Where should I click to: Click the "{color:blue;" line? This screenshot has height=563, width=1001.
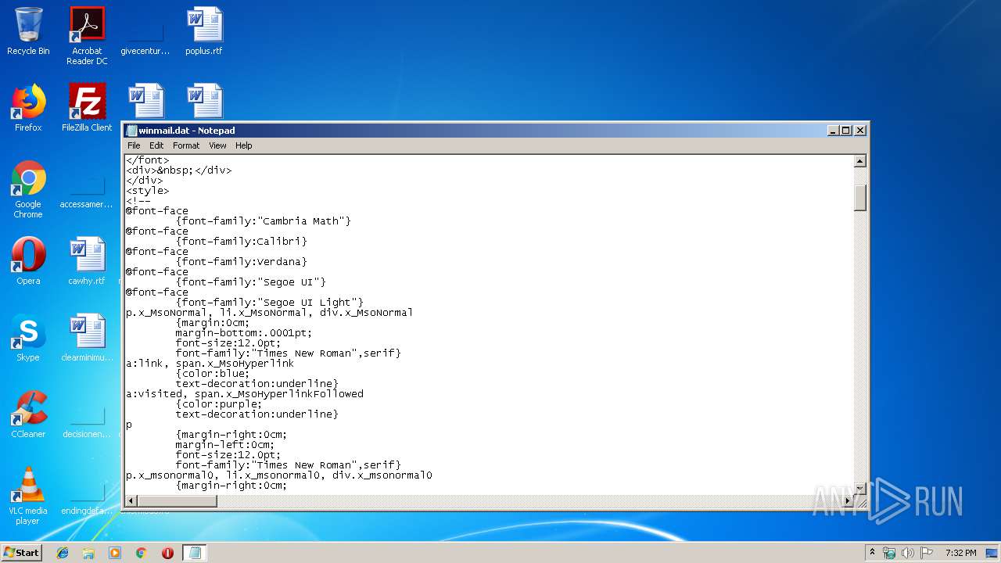coord(213,374)
